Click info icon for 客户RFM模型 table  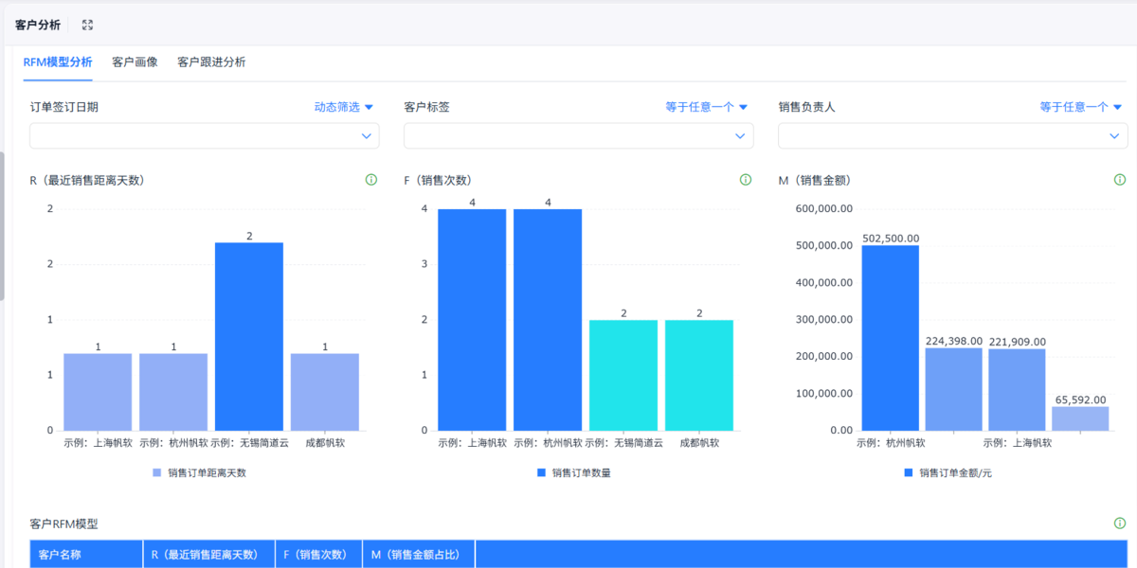(1120, 523)
